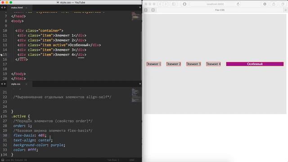Viewport: 288px width, 162px height.
Task: Open tab list dropdown of index.html pane
Action: tap(140, 8)
